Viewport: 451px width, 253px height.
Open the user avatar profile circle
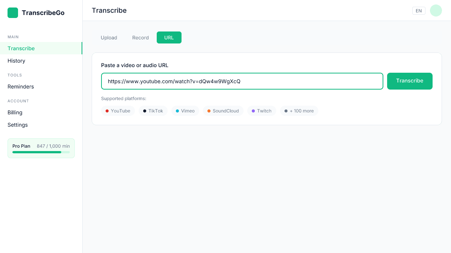(436, 10)
